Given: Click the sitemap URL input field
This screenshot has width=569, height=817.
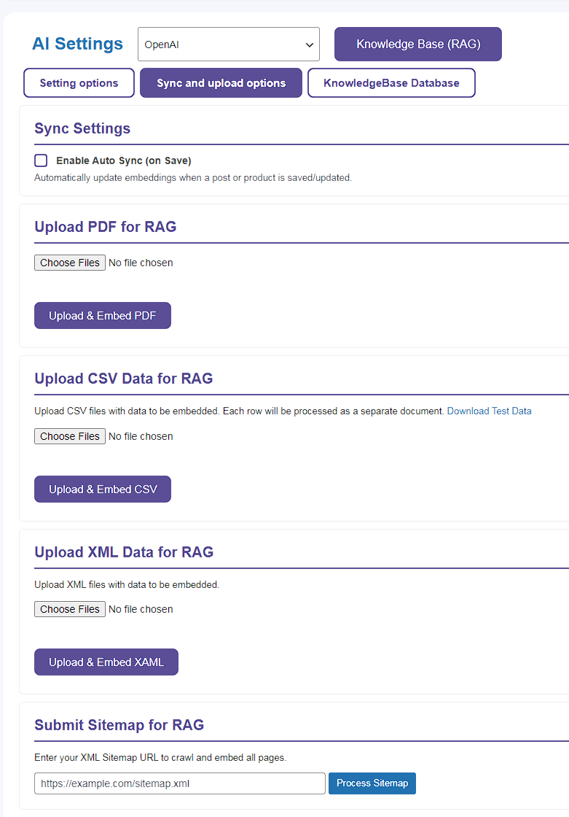Looking at the screenshot, I should (x=179, y=783).
